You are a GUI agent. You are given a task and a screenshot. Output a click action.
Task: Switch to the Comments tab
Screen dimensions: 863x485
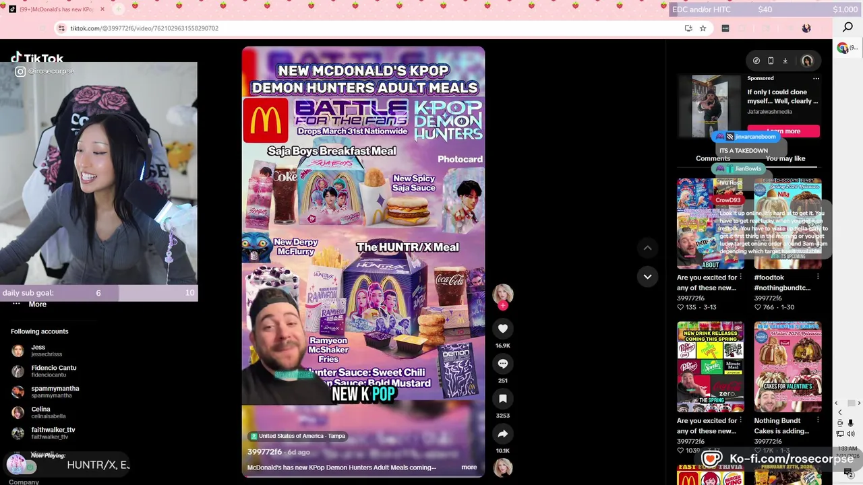[713, 158]
